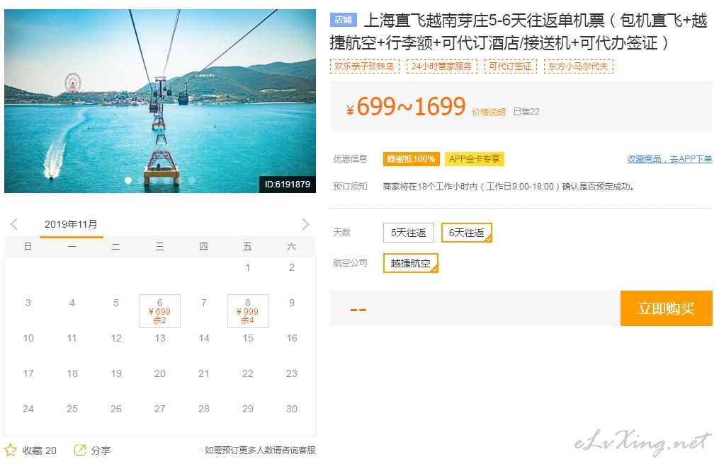The image size is (719, 466).
Task: Select the 5天往返 option
Action: (408, 233)
